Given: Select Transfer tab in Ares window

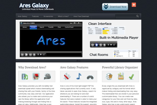Looking at the screenshot, I should pos(51,27).
